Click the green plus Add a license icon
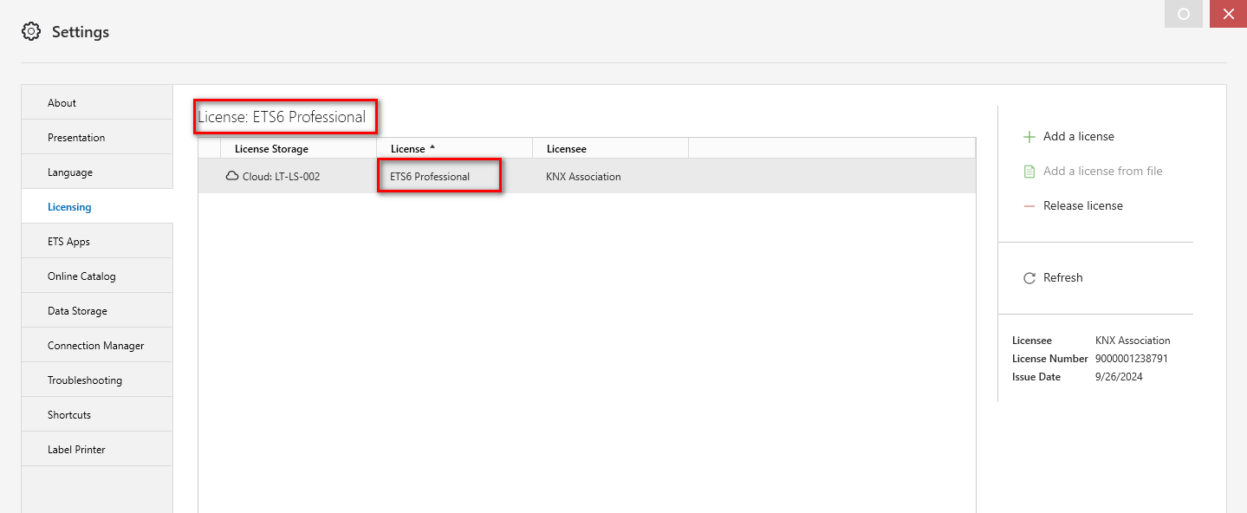1247x513 pixels. [1029, 137]
